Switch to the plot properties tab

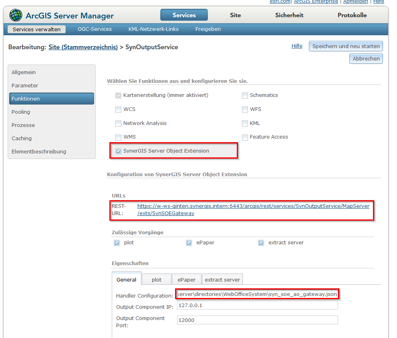(x=156, y=279)
